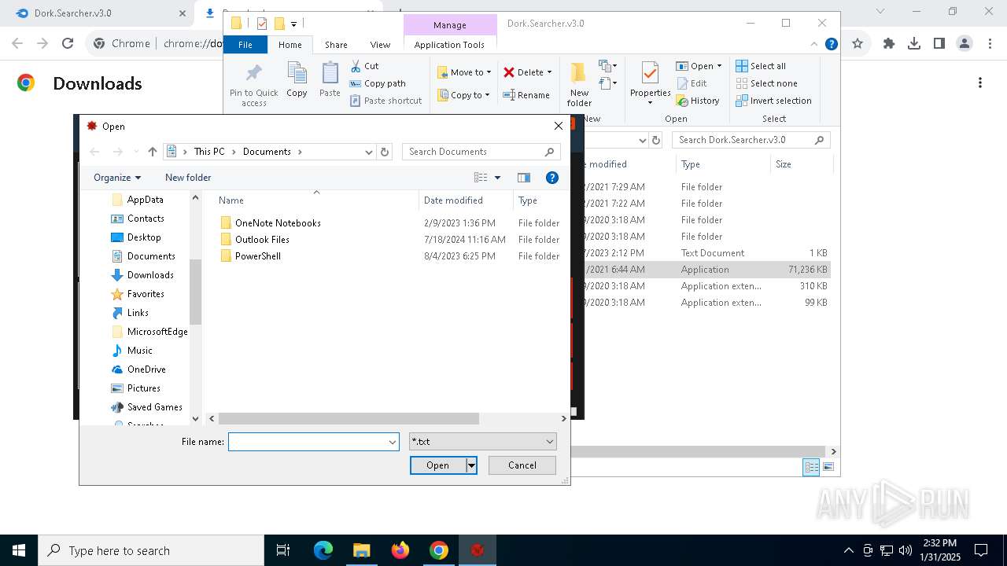This screenshot has width=1007, height=566.
Task: Sort Explorer list by Size column
Action: pyautogui.click(x=801, y=164)
